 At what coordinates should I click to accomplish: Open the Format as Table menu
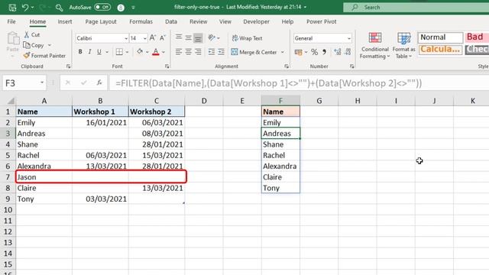[x=404, y=46]
